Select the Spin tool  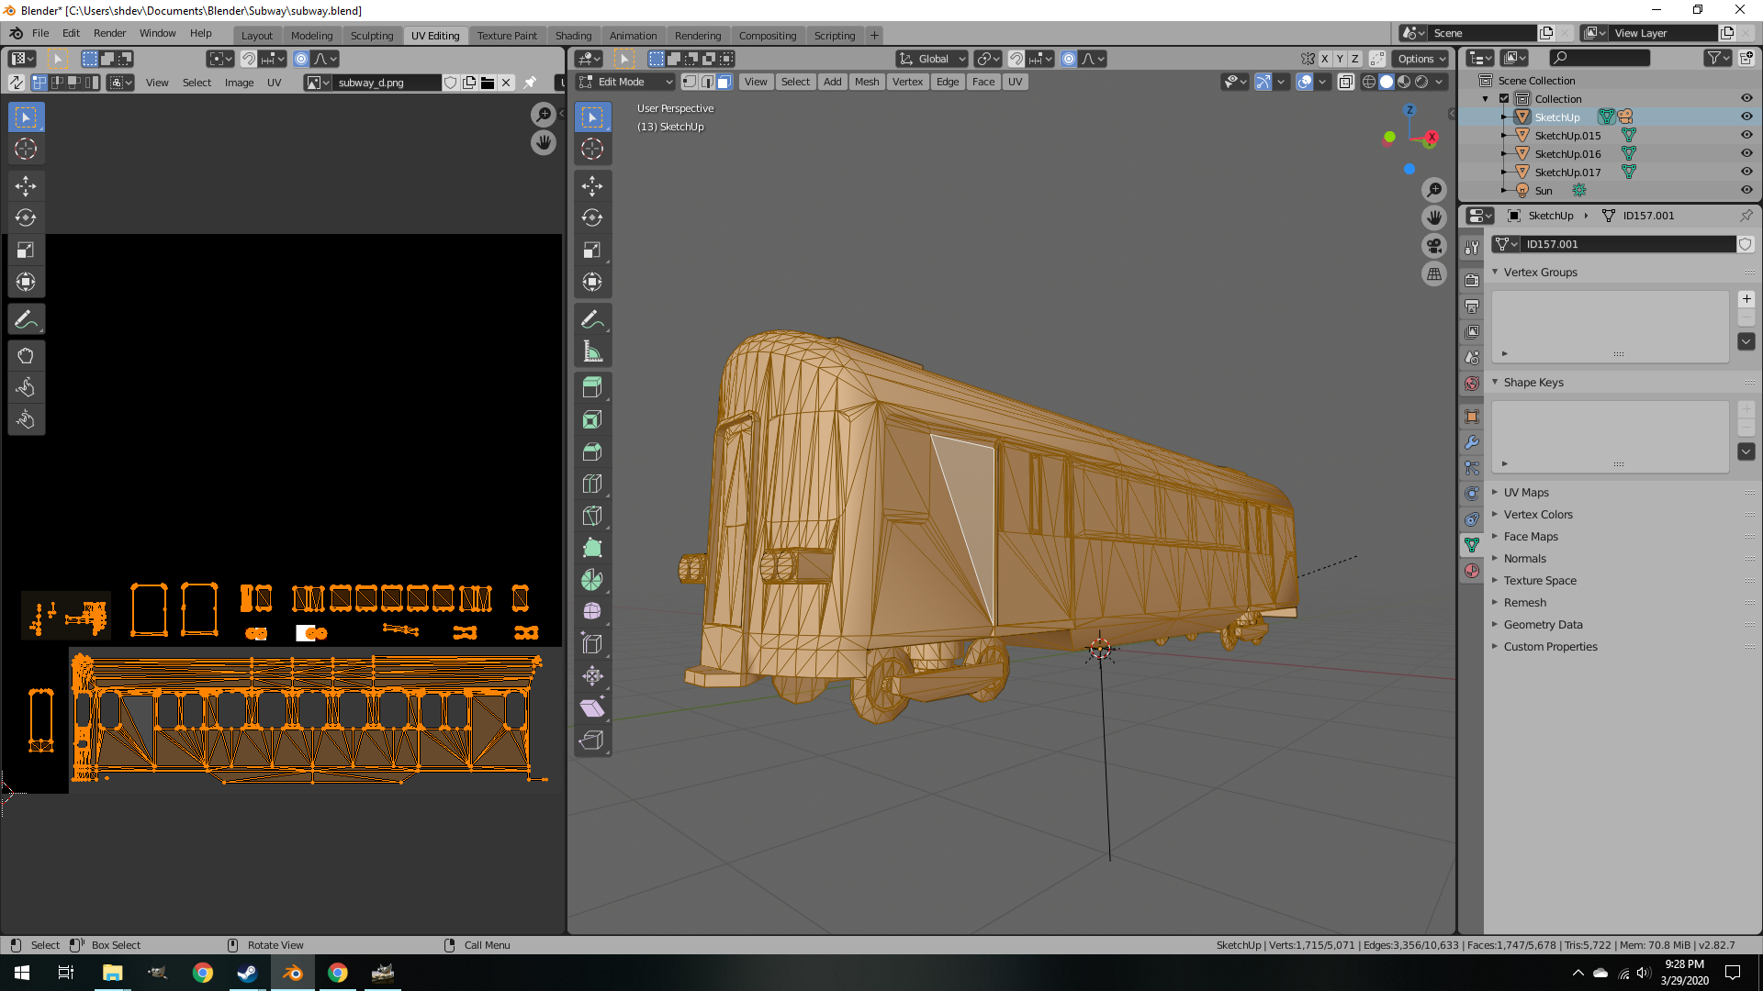tap(592, 580)
